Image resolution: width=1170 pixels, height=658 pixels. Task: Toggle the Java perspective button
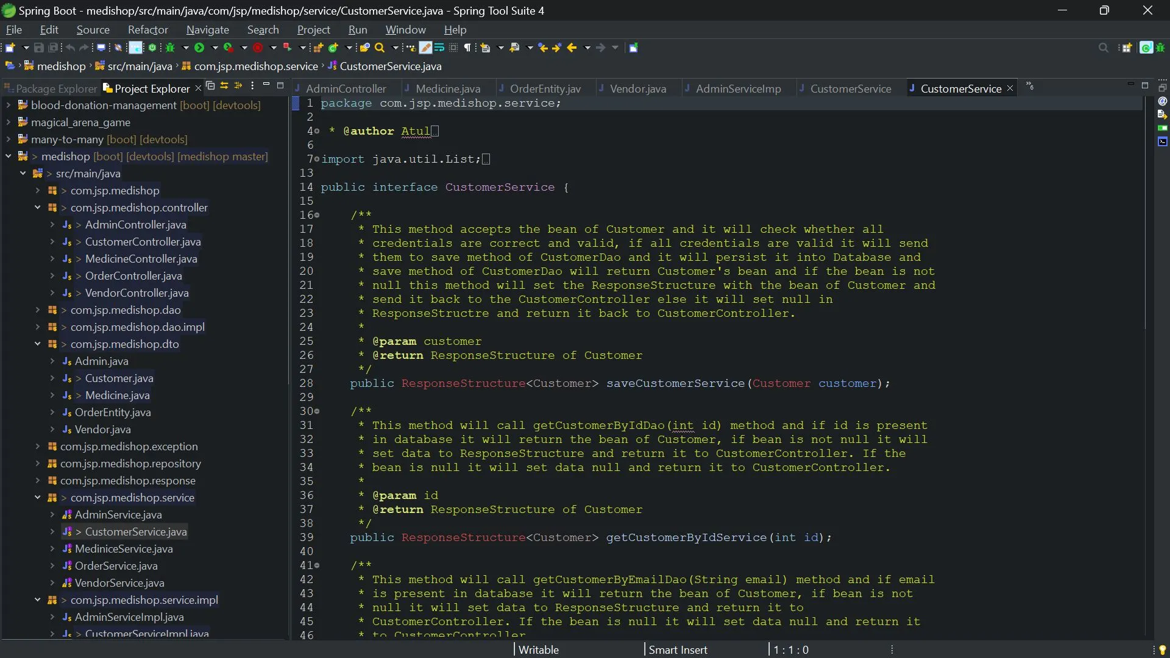(1146, 48)
